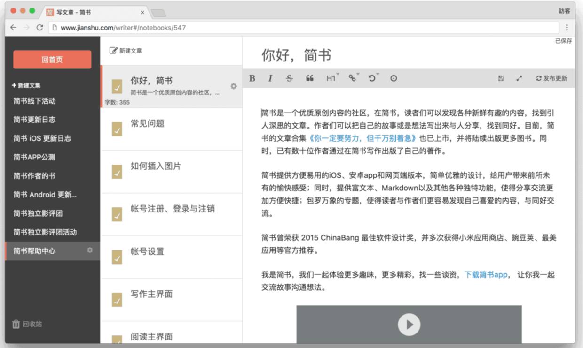Image resolution: width=583 pixels, height=348 pixels.
Task: Publish update with 发布更新
Action: tap(551, 78)
